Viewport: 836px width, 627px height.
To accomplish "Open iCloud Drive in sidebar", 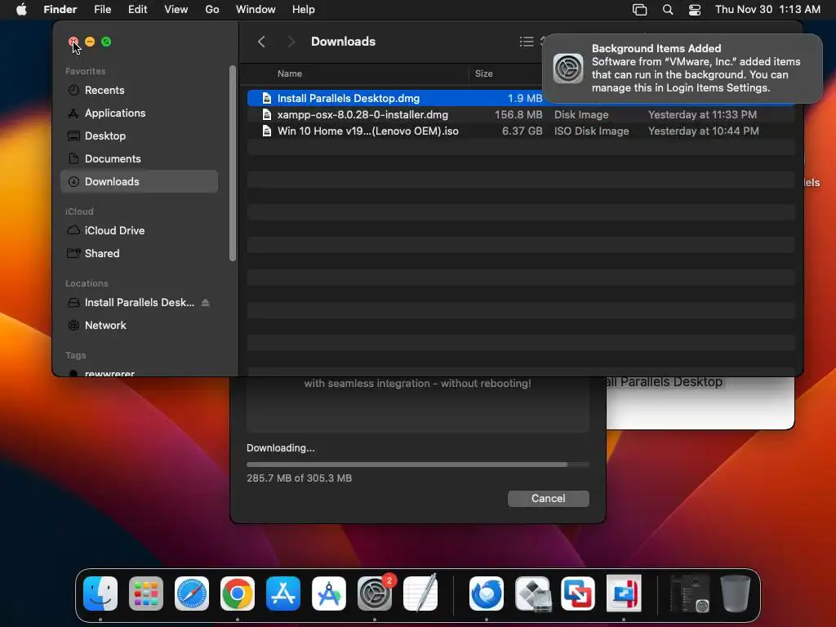I will tap(139, 230).
